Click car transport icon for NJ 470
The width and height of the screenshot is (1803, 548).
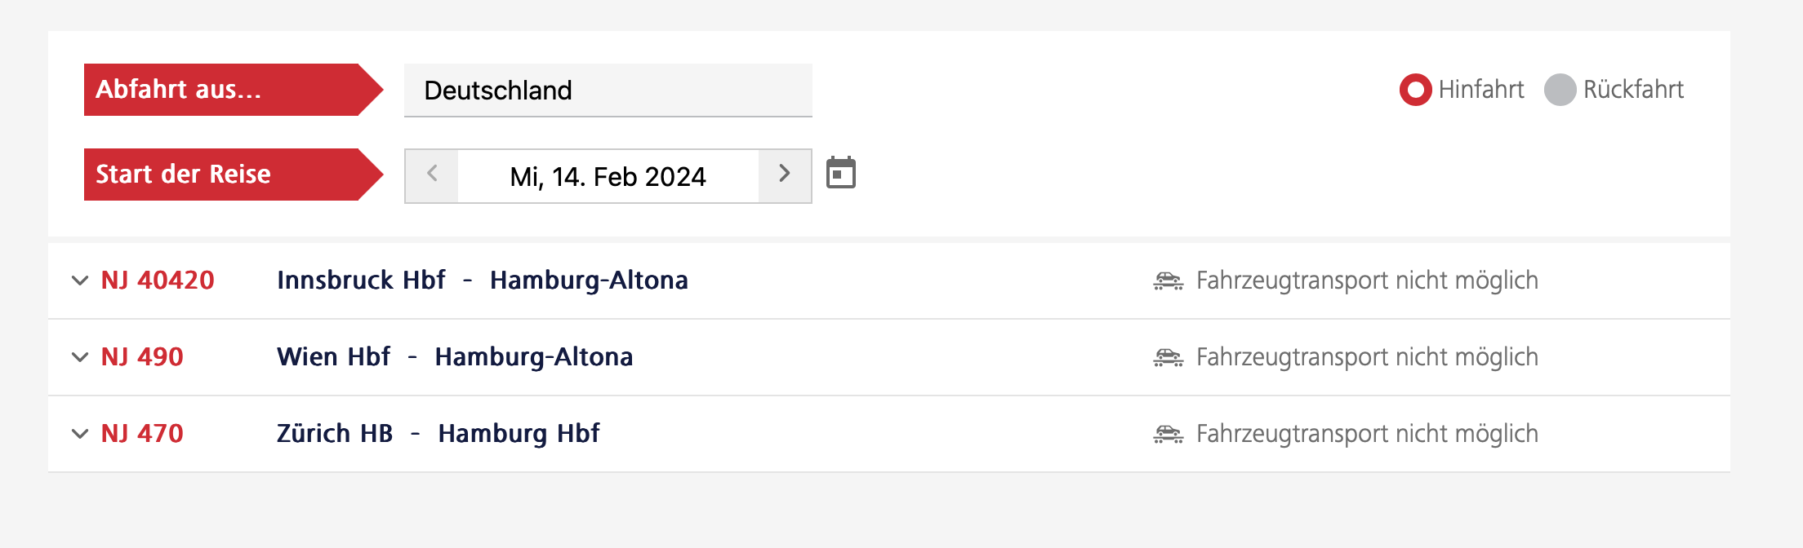(1168, 434)
